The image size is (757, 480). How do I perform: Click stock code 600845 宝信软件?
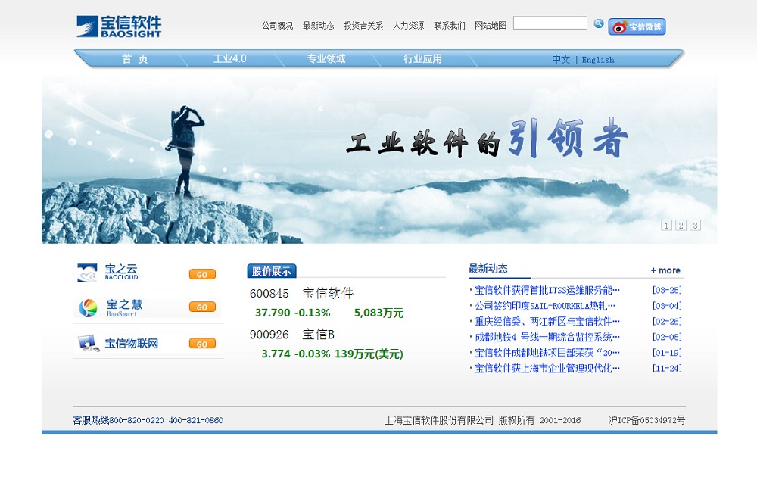301,293
